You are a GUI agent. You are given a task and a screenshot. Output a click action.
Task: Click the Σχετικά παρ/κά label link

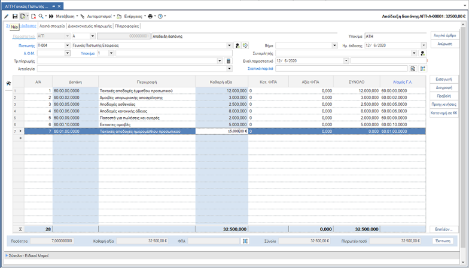260,69
